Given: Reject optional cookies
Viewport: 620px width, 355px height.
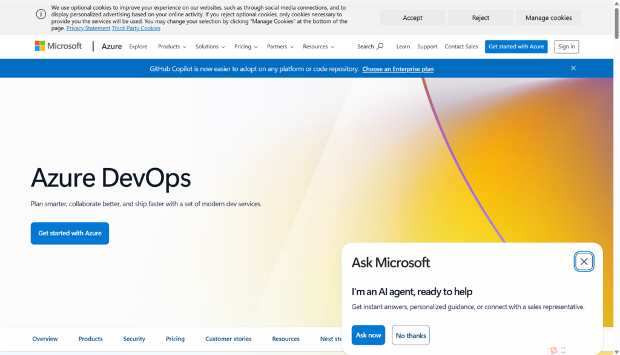Looking at the screenshot, I should click(x=480, y=18).
